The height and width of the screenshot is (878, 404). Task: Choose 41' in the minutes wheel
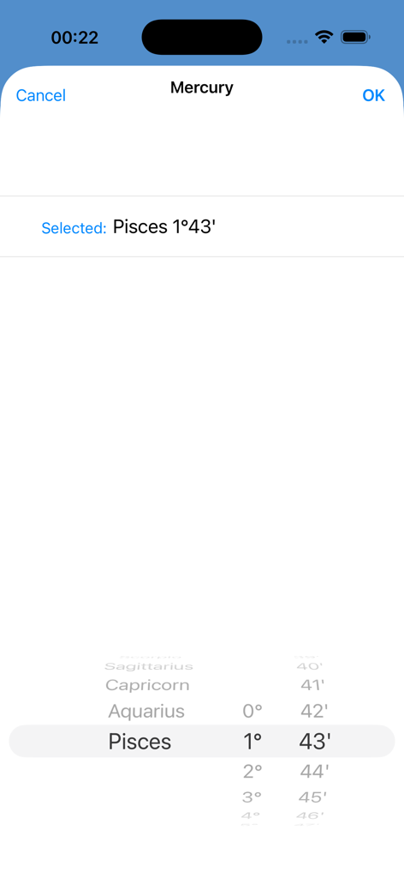pyautogui.click(x=312, y=685)
